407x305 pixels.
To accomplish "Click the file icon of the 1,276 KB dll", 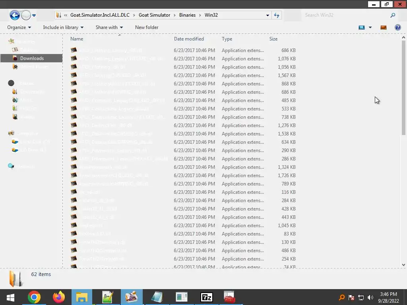I will point(74,125).
